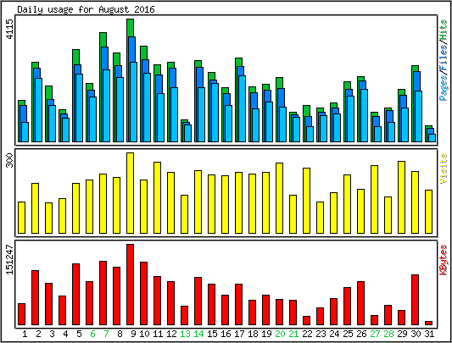Click green weekend day label 20

(280, 334)
